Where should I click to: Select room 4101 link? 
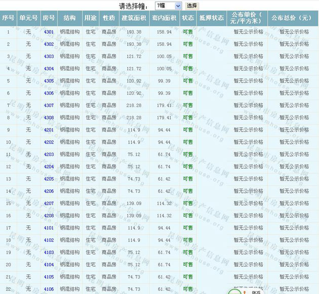point(49,228)
